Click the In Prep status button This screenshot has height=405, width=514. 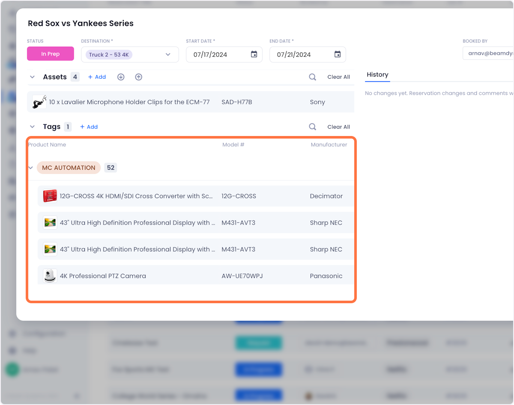(x=51, y=54)
